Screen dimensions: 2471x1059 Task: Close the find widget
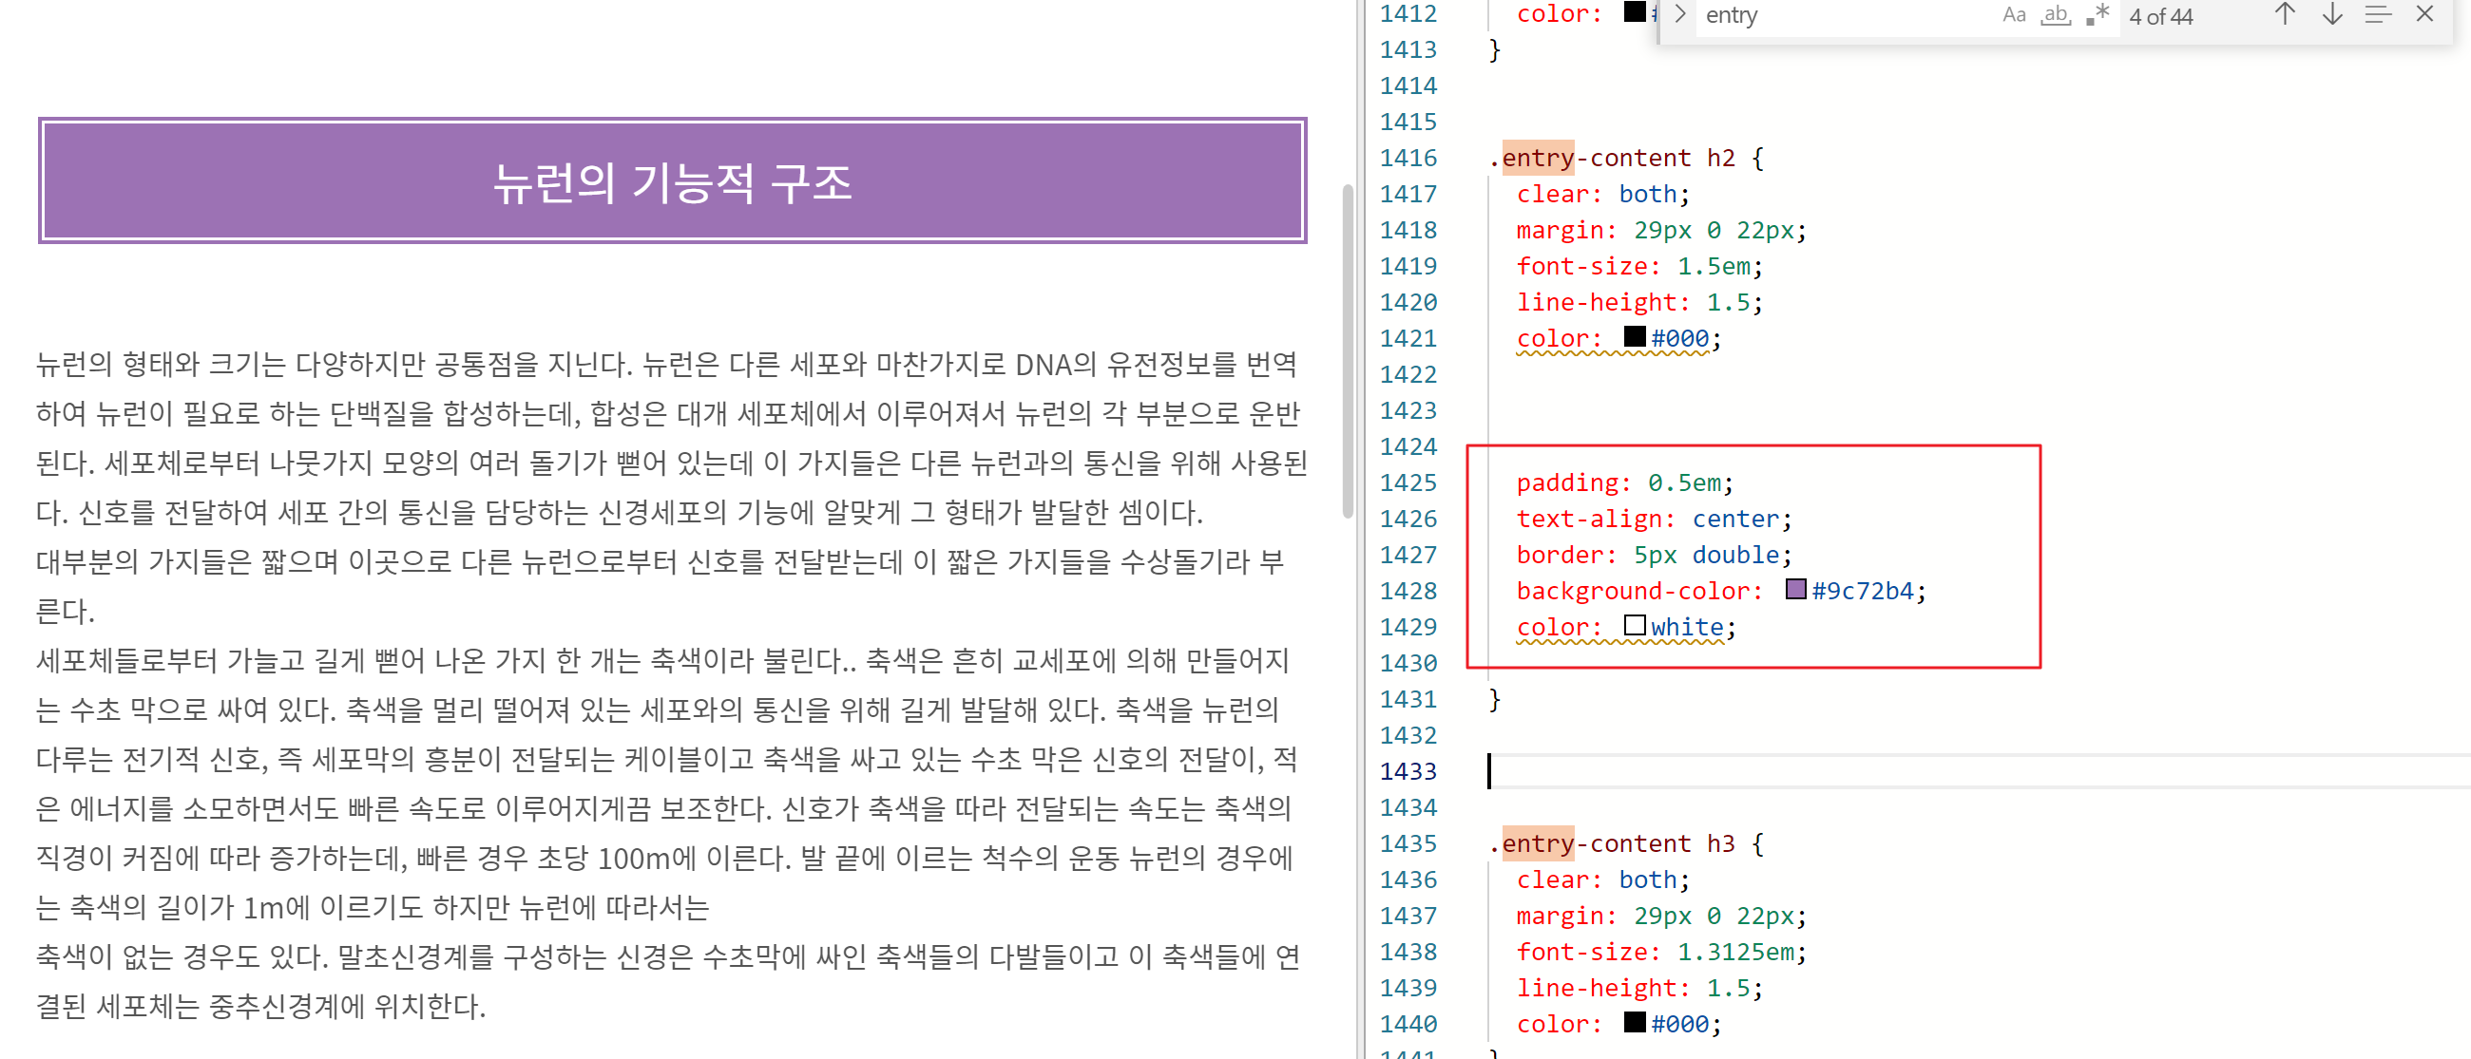(2424, 14)
